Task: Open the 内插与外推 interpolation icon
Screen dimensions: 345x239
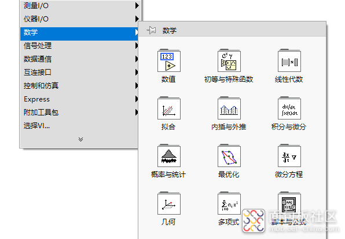Action: (229, 108)
